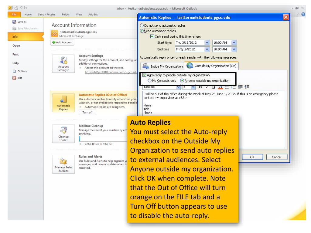Switch to the Home ribbon tab
Viewport: 311px width, 233px height.
coord(28,15)
